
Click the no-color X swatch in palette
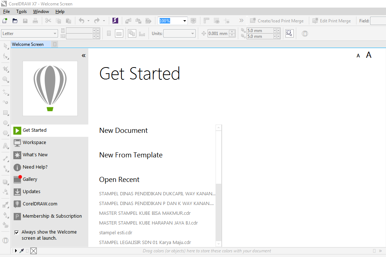point(34,251)
